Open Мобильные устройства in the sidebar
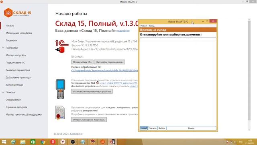This screenshot has width=257, height=145. (19, 33)
